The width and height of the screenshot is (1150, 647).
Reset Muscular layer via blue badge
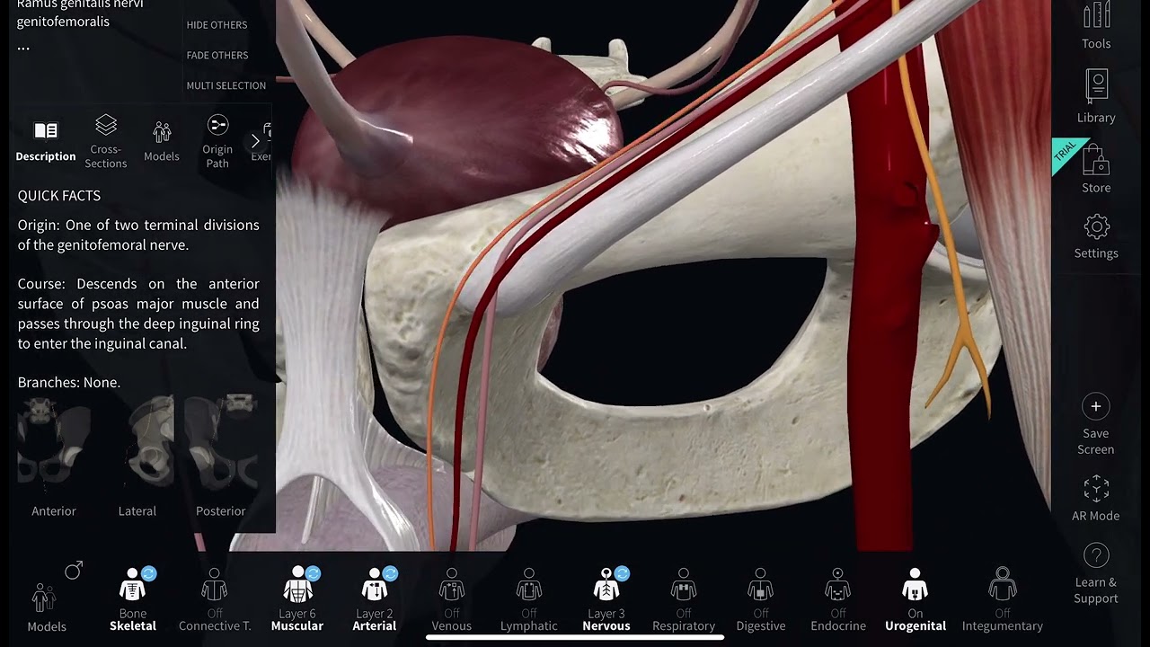point(314,573)
